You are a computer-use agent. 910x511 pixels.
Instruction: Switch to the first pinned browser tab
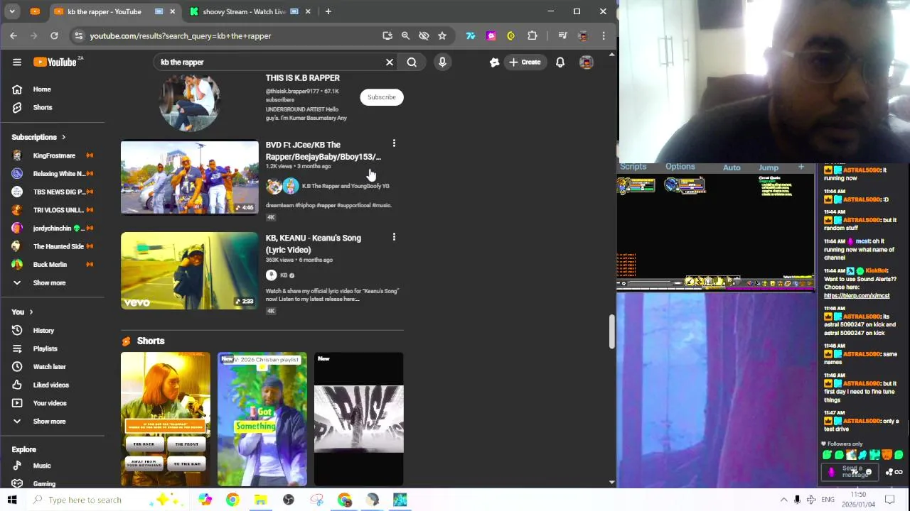point(35,11)
